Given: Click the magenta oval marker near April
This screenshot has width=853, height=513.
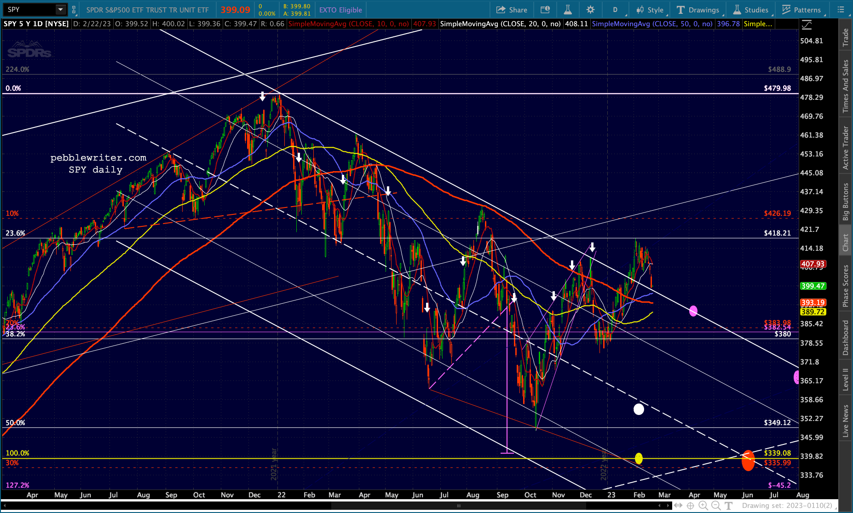Looking at the screenshot, I should pos(693,311).
